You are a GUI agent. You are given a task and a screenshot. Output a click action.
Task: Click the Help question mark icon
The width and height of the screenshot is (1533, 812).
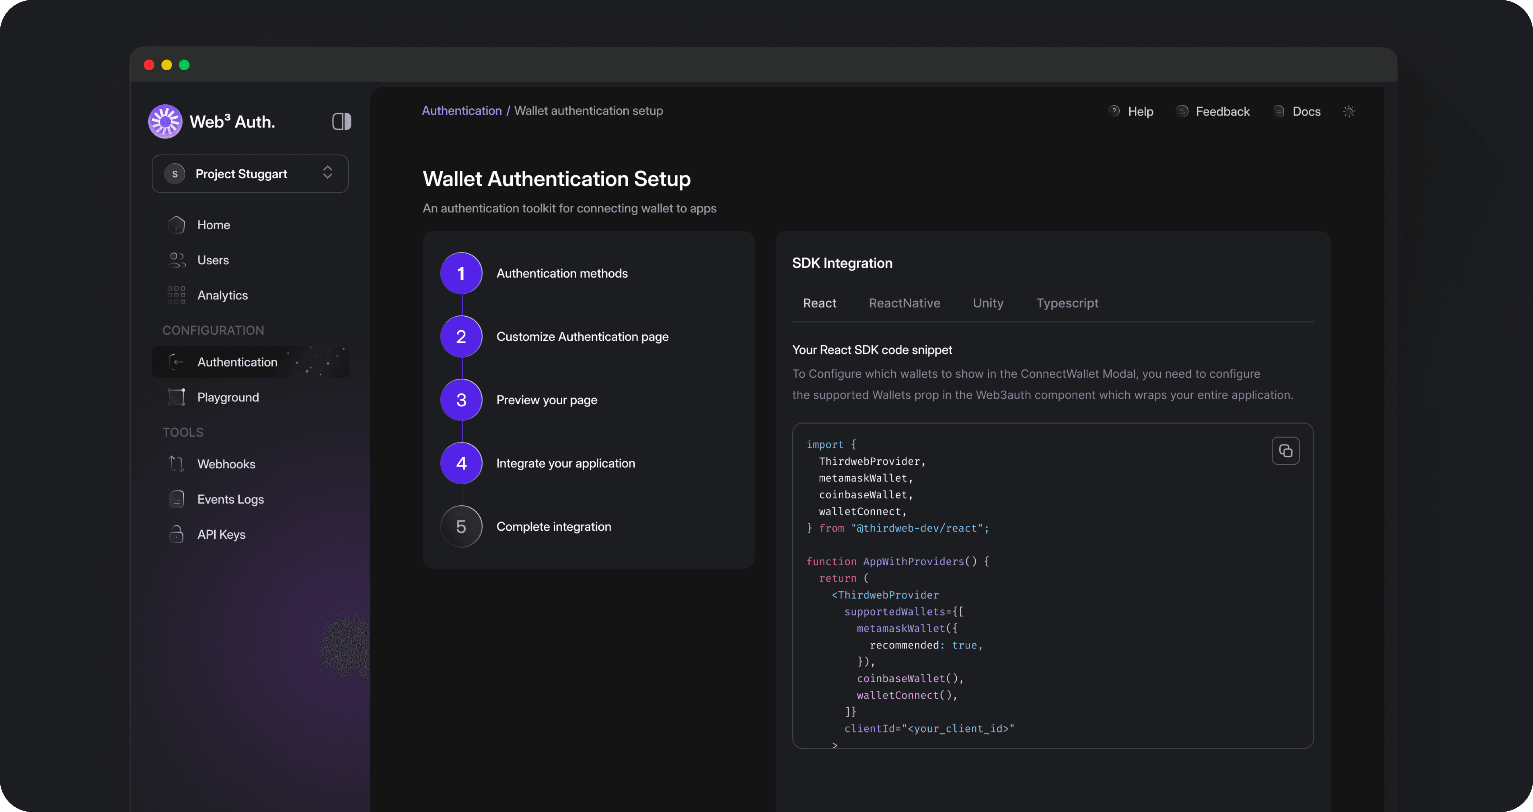click(x=1114, y=111)
